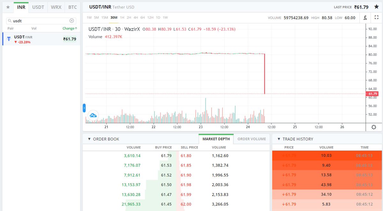Open the BTC market tab in sidebar
The image size is (383, 211).
coord(72,7)
